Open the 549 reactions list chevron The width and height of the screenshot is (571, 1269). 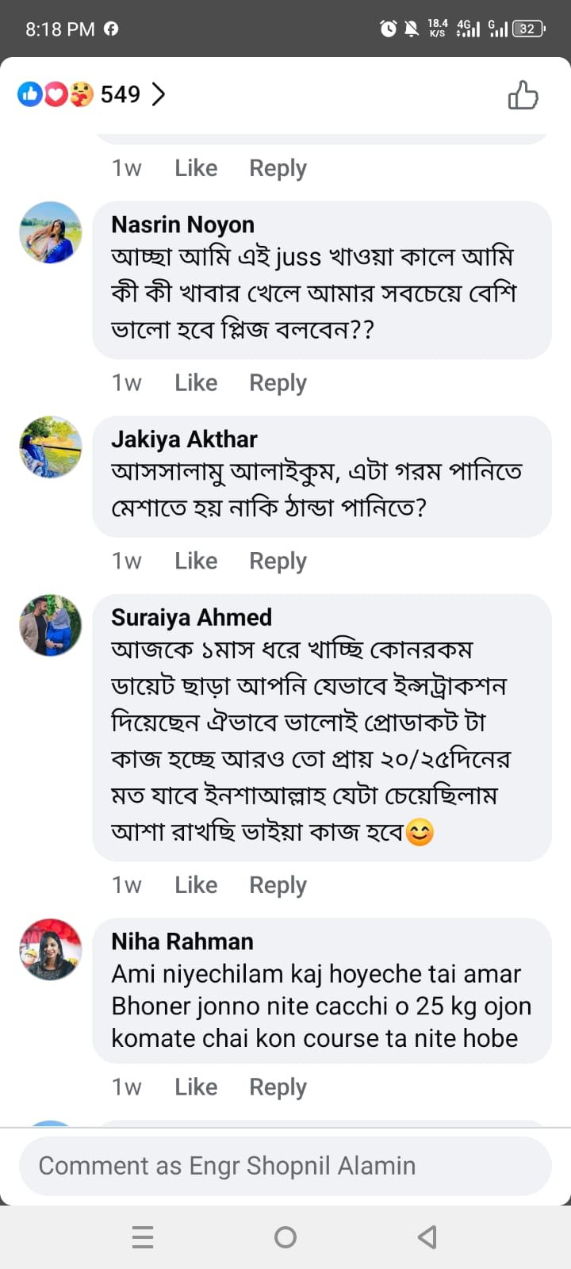point(159,94)
